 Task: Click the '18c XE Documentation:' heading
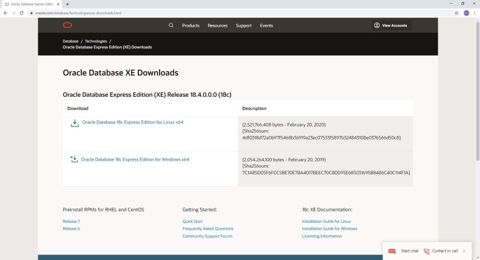(x=327, y=210)
